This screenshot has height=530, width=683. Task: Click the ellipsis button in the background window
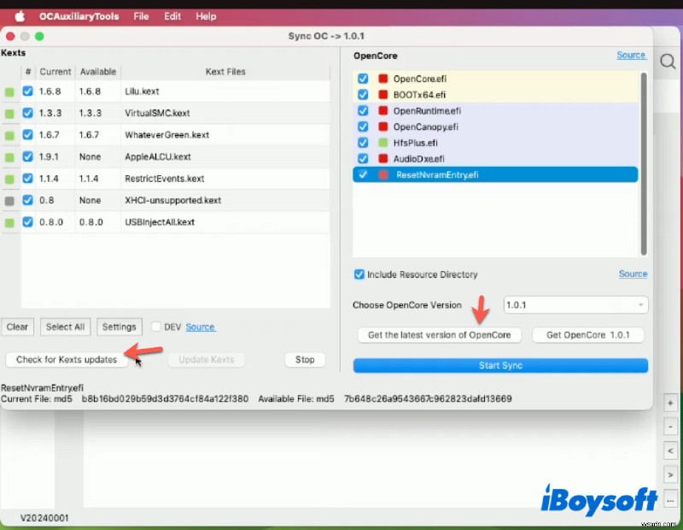(x=670, y=500)
